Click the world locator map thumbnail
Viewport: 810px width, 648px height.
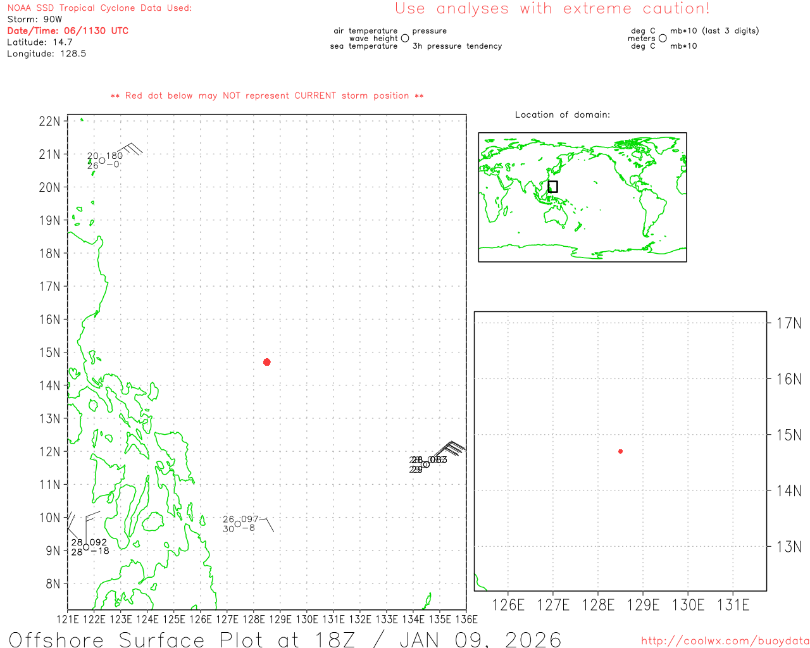pos(582,197)
